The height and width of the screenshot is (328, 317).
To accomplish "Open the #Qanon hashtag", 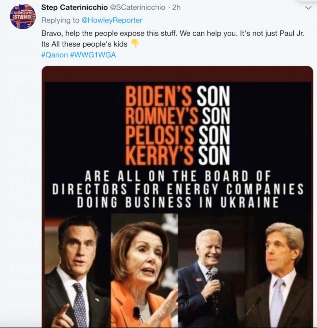I will (x=55, y=55).
